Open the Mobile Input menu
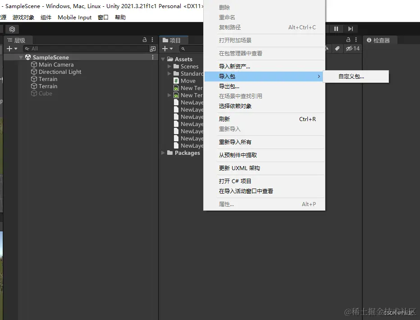Image resolution: width=420 pixels, height=320 pixels. point(74,18)
